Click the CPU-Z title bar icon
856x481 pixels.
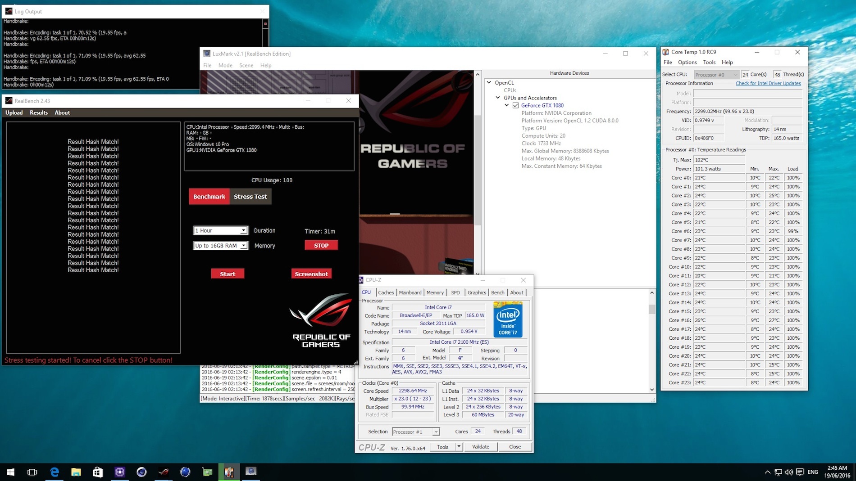pos(361,280)
